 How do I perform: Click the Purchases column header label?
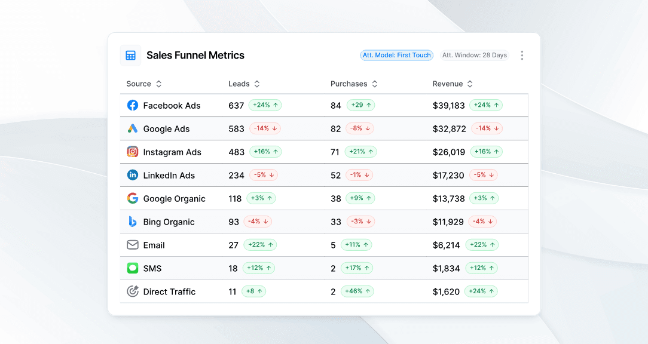[x=349, y=84]
